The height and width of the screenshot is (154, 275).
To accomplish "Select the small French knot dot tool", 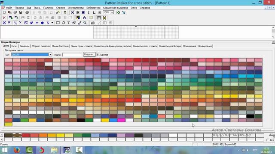I will [37, 23].
